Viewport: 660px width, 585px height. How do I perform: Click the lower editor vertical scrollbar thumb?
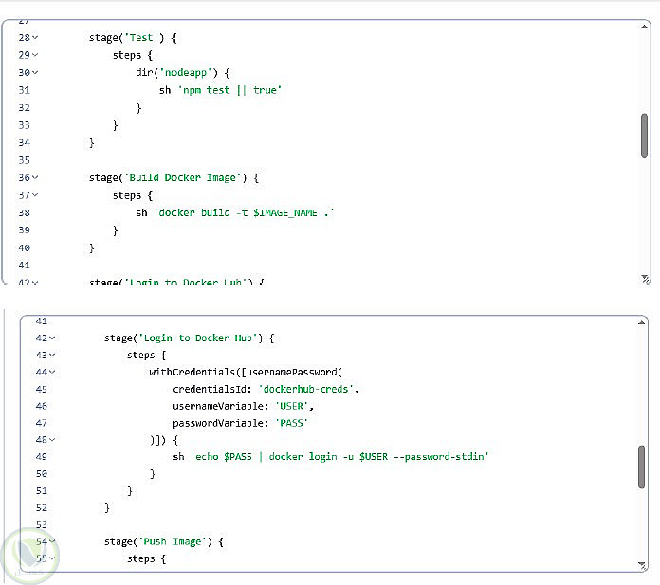[x=641, y=466]
